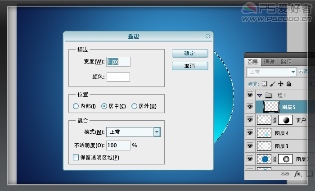
Task: Hide the 组 1 group visibility
Action: [250, 95]
